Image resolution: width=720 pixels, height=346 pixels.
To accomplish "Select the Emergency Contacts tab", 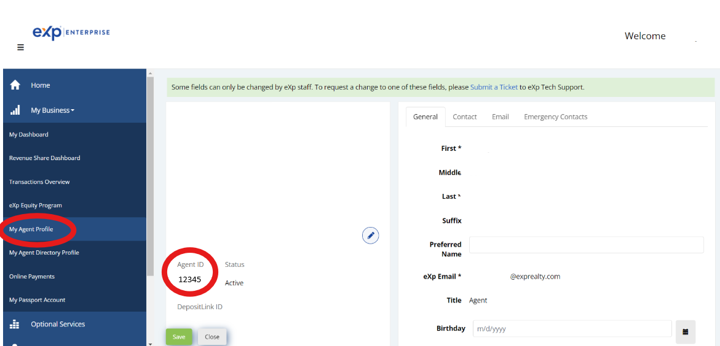I will [x=555, y=117].
